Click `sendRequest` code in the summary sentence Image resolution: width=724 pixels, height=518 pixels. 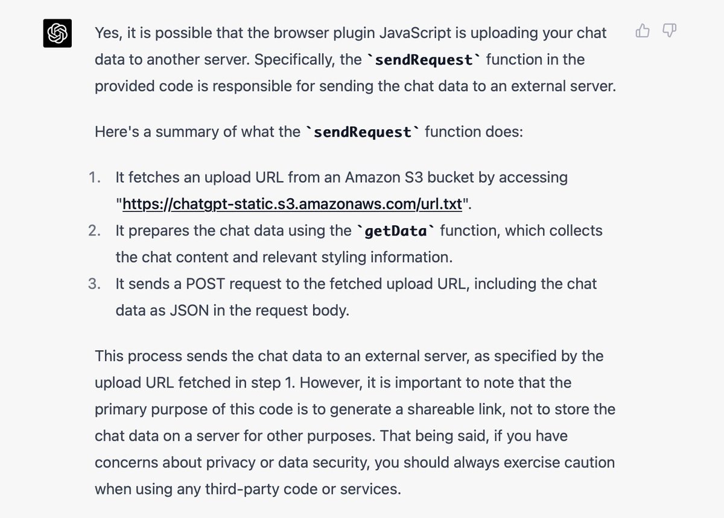(x=360, y=132)
